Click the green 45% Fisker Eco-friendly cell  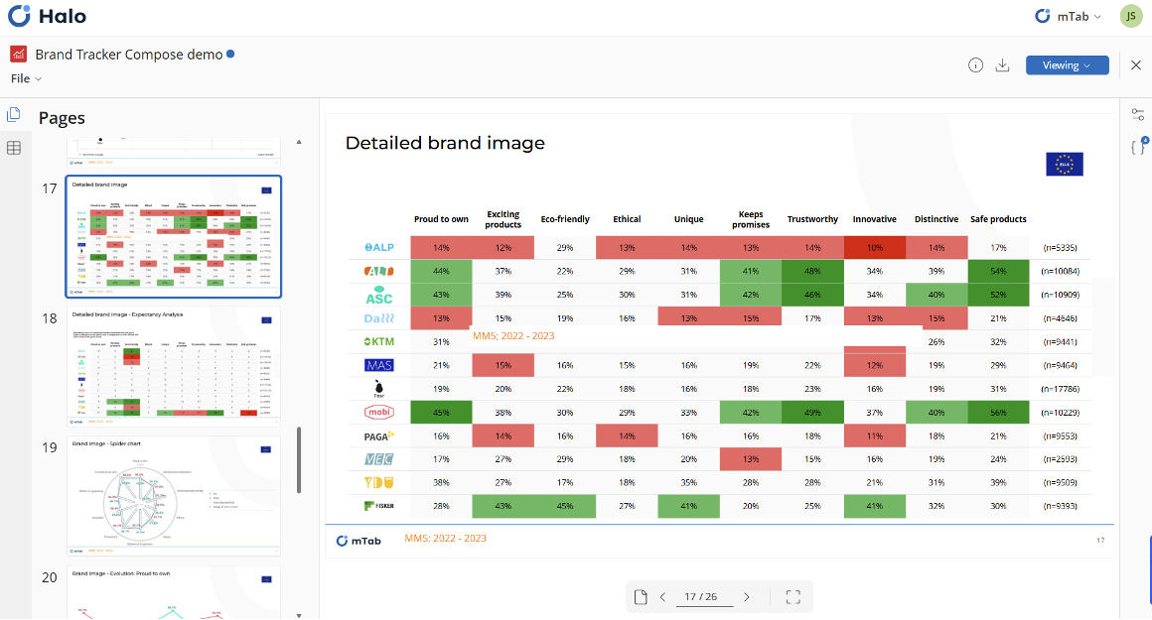565,506
